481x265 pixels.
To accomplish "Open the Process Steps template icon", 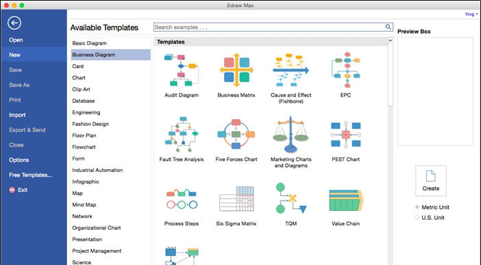I will pos(182,199).
